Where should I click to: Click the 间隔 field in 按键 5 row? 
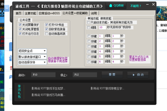116,56
